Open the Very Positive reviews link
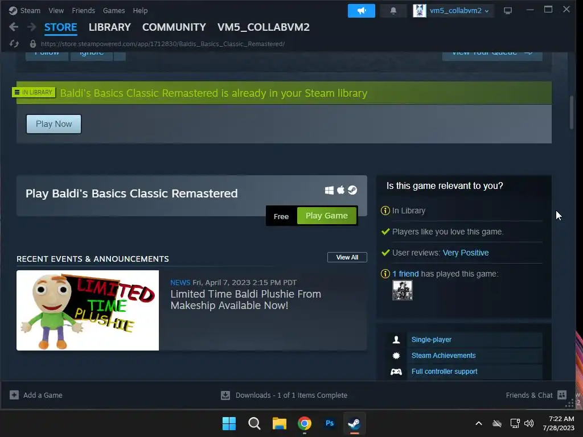This screenshot has height=437, width=583. click(x=466, y=253)
